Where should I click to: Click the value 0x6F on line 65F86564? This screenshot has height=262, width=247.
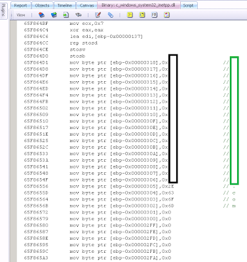(168, 199)
